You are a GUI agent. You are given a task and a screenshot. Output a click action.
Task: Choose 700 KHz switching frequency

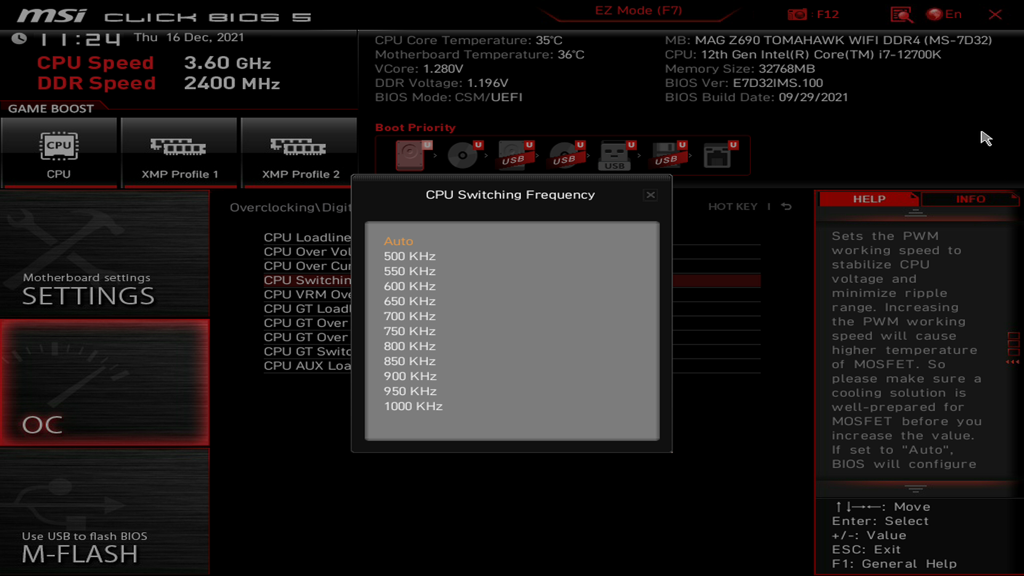click(x=410, y=316)
